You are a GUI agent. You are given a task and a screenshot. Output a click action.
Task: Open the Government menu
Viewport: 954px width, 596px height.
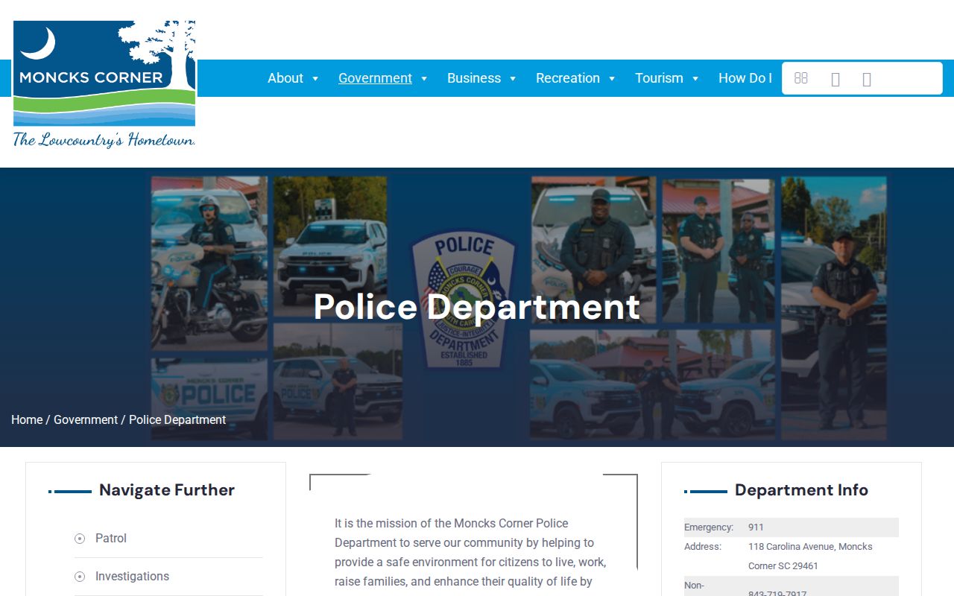click(375, 78)
